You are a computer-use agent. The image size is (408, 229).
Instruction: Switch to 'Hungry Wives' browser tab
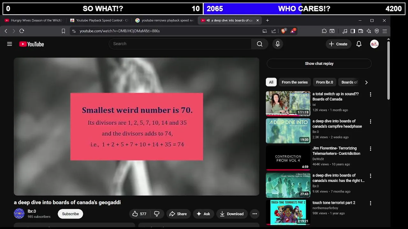tap(33, 20)
